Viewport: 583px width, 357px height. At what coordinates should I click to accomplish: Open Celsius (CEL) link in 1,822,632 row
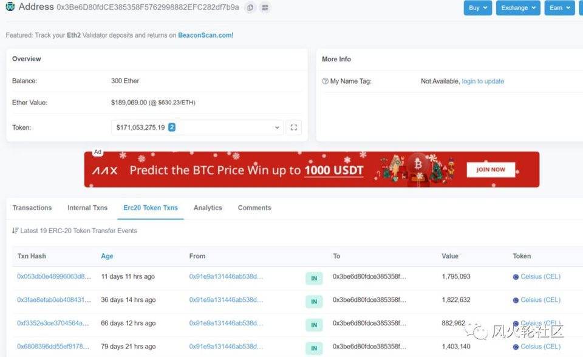point(540,300)
